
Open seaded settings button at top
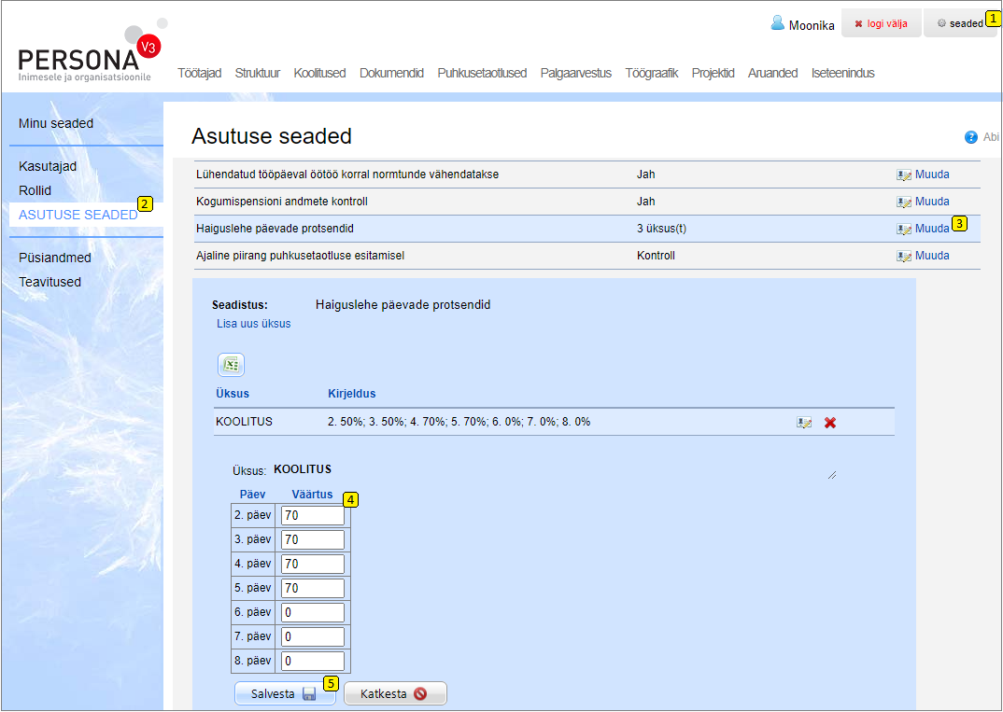point(959,23)
